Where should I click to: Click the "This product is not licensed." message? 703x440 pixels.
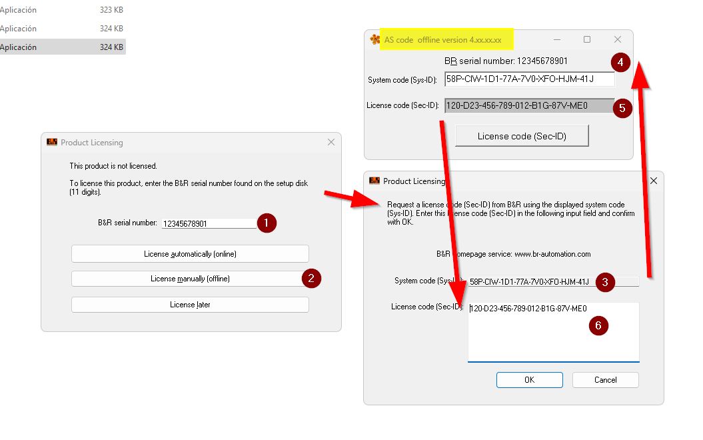[113, 166]
